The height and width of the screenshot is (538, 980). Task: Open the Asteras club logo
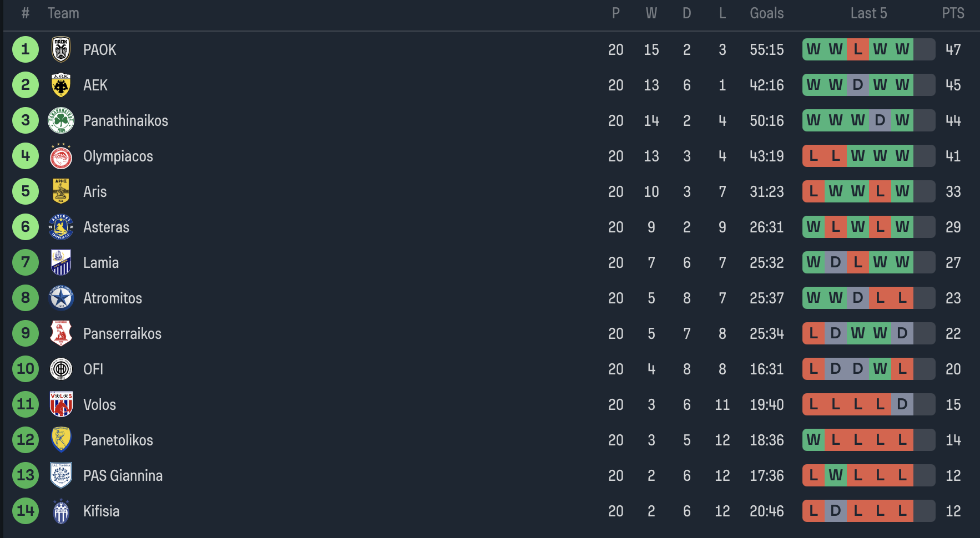[x=61, y=227]
